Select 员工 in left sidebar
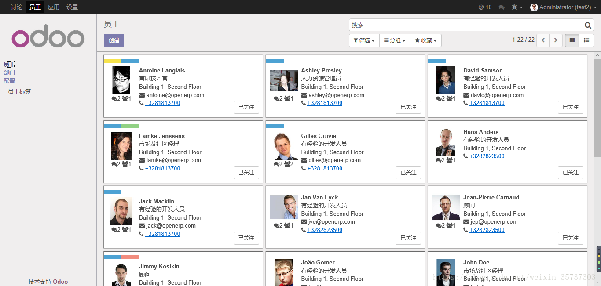The width and height of the screenshot is (601, 286). tap(9, 65)
